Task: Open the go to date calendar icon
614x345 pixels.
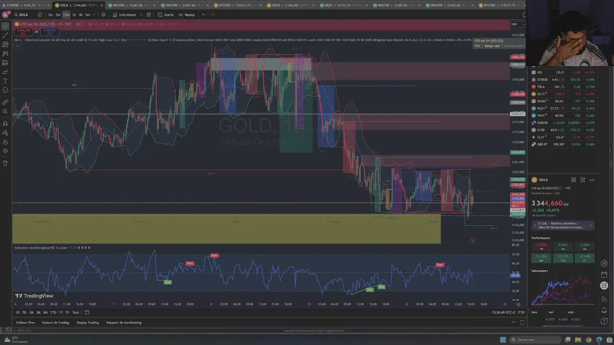Action: click(x=87, y=312)
